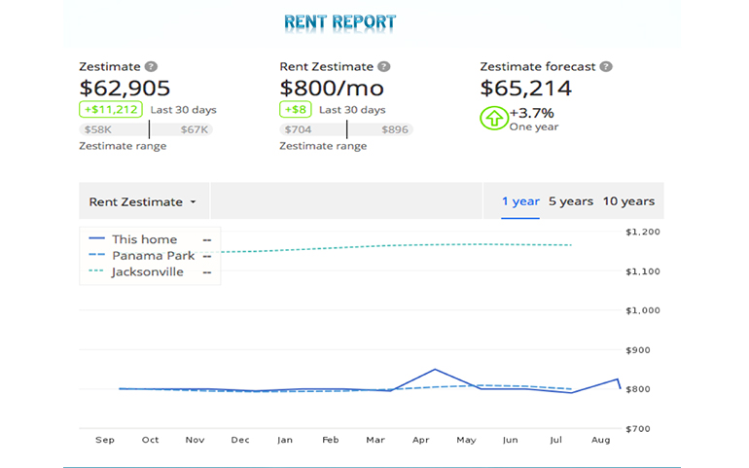Click the +$8 rent change badge

[x=295, y=110]
